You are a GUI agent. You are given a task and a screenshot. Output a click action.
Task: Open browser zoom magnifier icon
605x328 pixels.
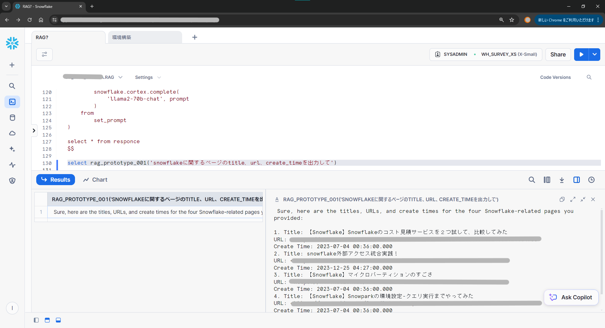pyautogui.click(x=502, y=20)
